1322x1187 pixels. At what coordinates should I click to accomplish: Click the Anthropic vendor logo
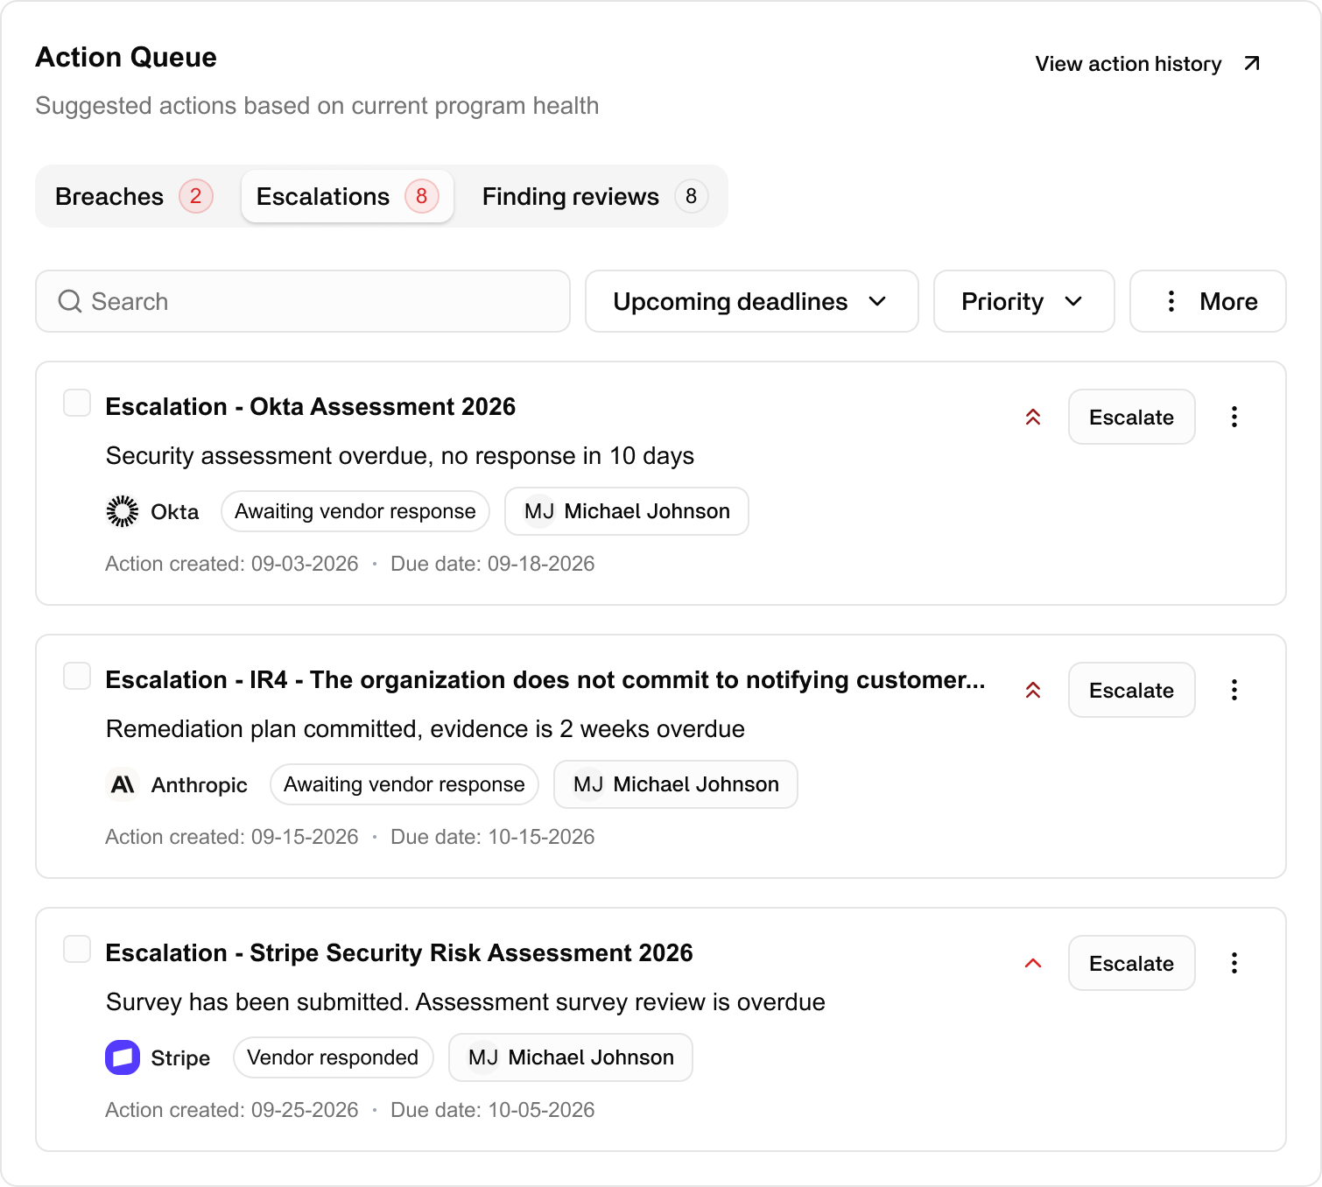pos(123,784)
